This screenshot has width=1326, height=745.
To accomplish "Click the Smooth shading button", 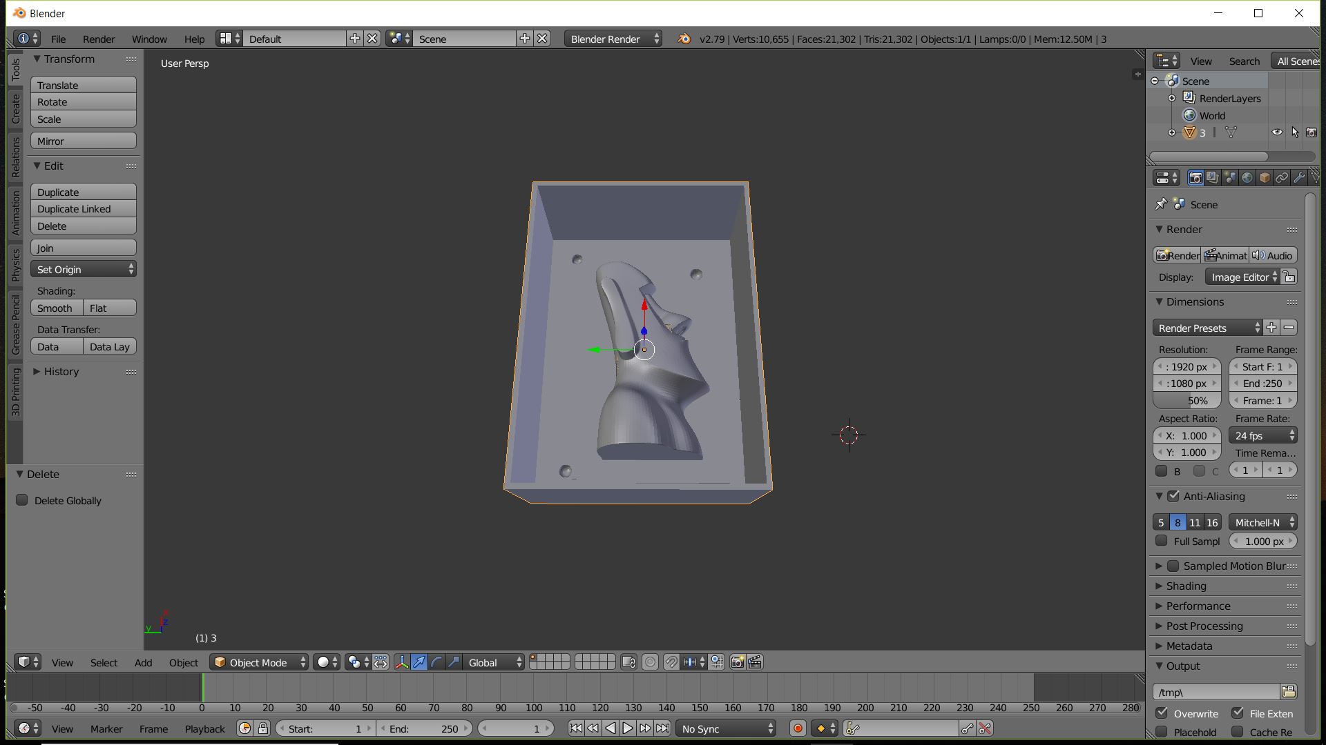I will (56, 308).
